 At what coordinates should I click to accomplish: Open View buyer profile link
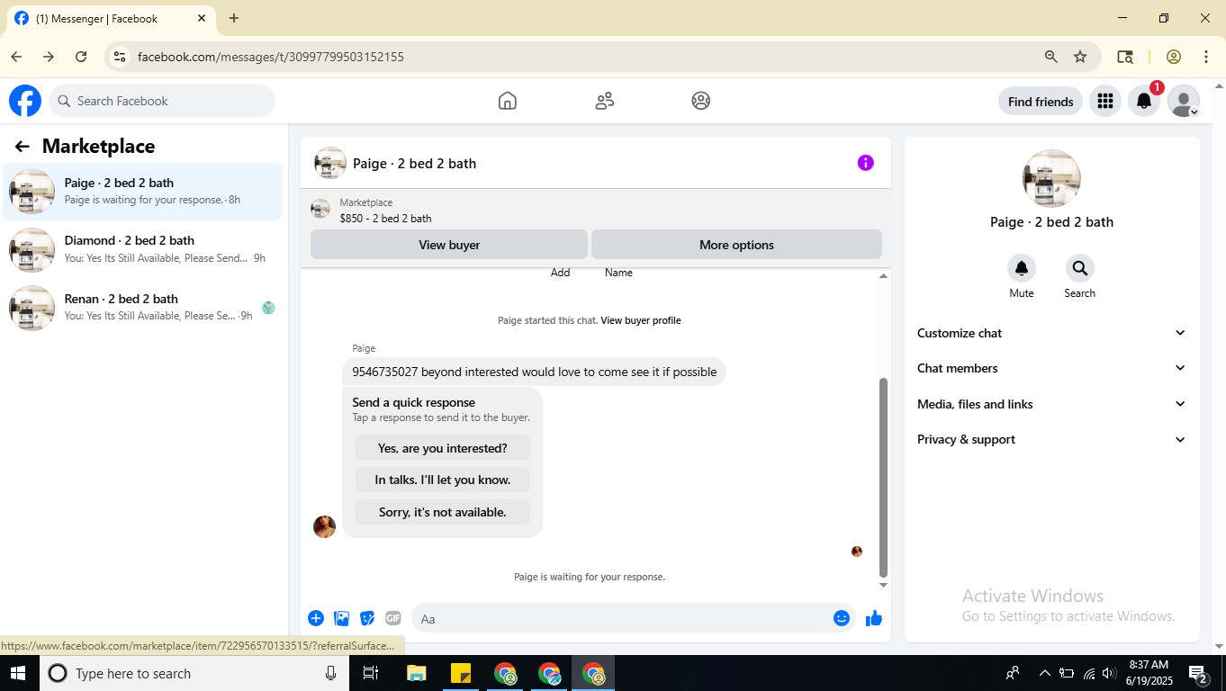tap(641, 320)
